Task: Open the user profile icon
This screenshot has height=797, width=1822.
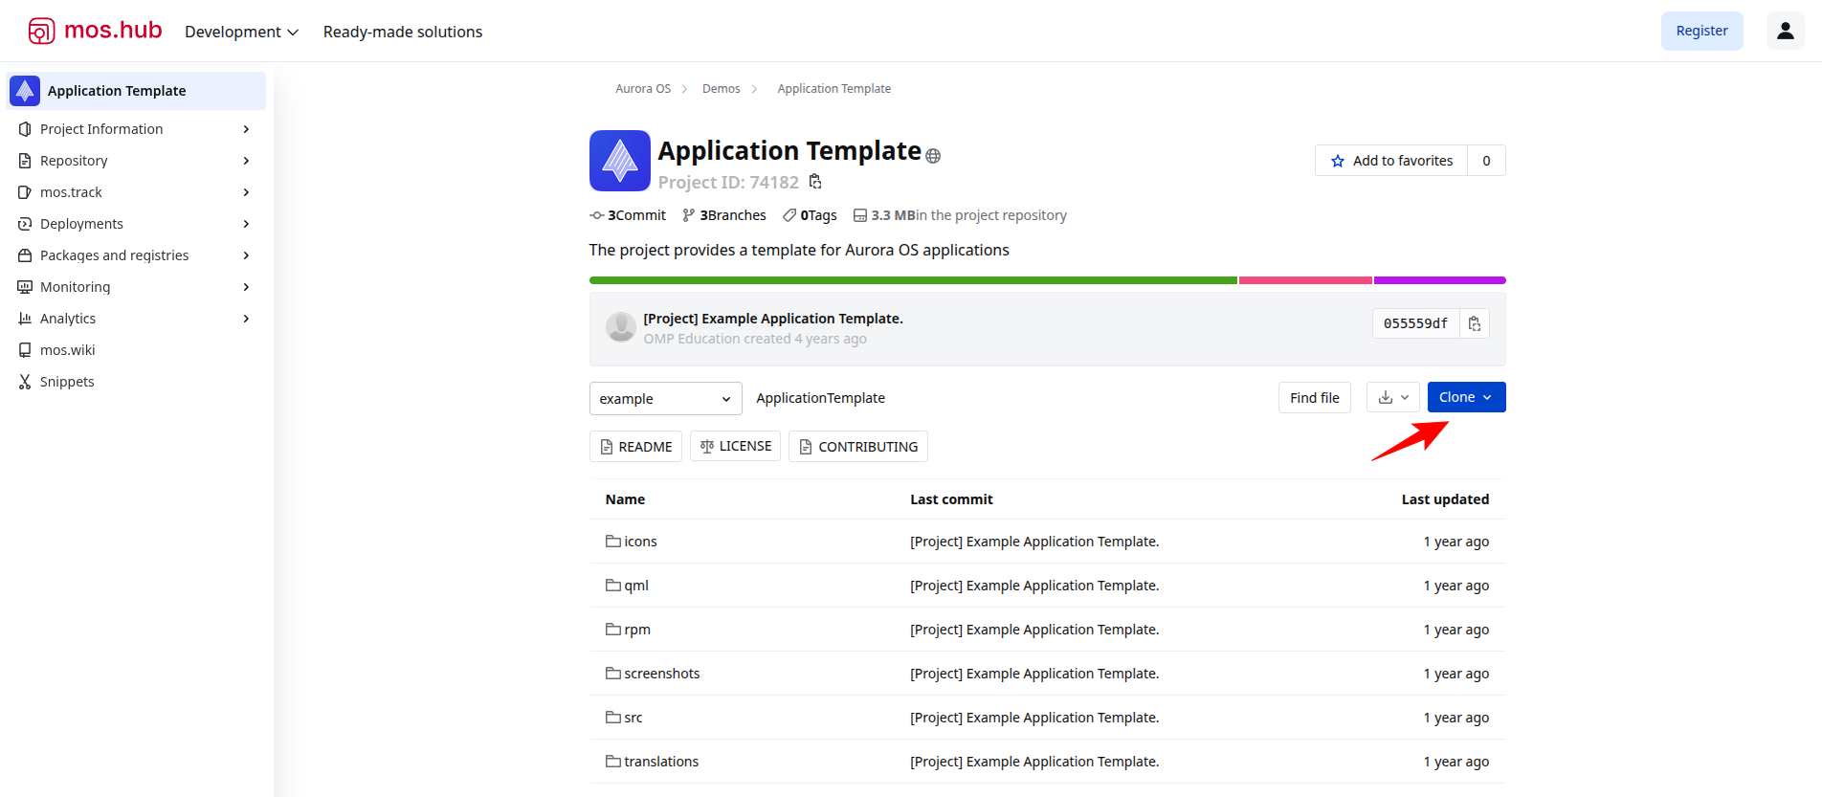Action: (x=1785, y=31)
